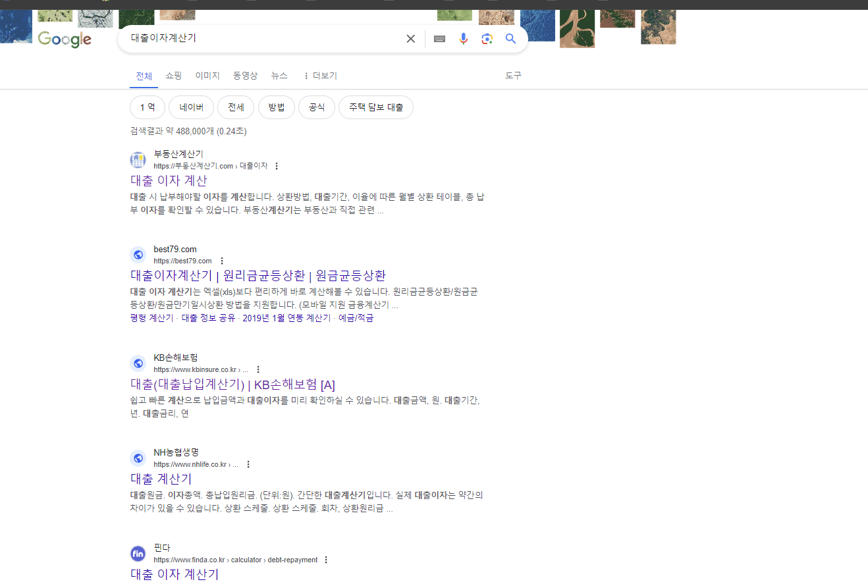Click the KB손해보험 globe favicon
868x586 pixels.
tap(138, 363)
